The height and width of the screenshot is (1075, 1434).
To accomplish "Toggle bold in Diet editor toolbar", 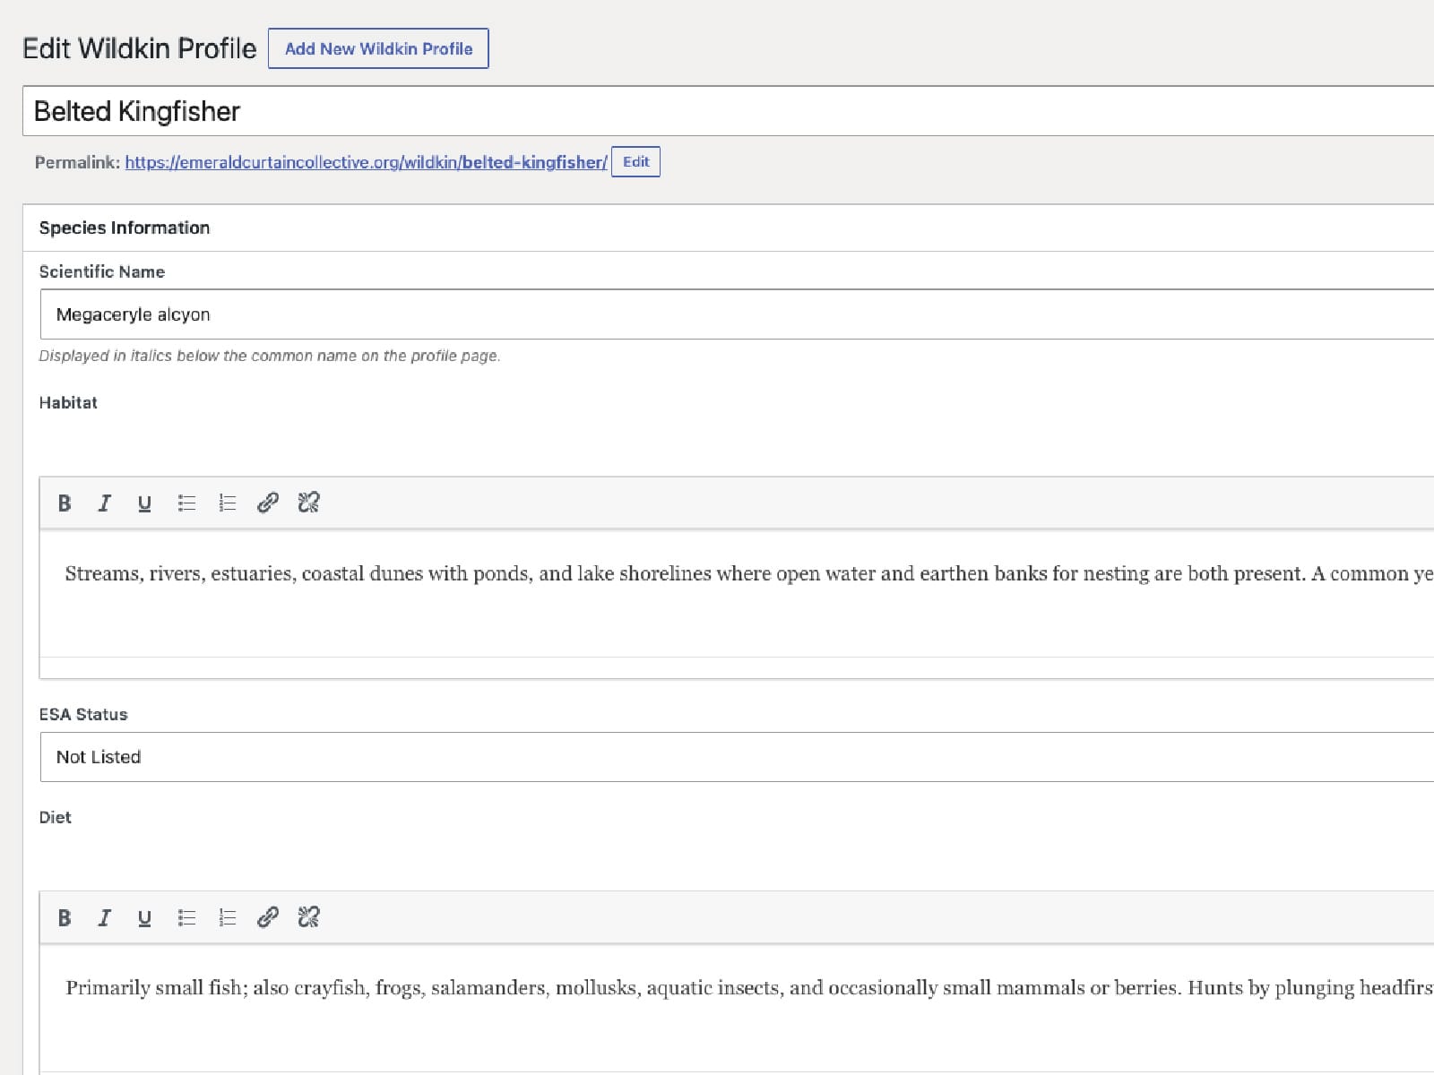I will coord(65,917).
